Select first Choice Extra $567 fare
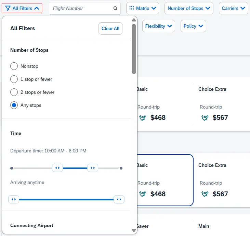The height and width of the screenshot is (236, 250). (x=222, y=104)
